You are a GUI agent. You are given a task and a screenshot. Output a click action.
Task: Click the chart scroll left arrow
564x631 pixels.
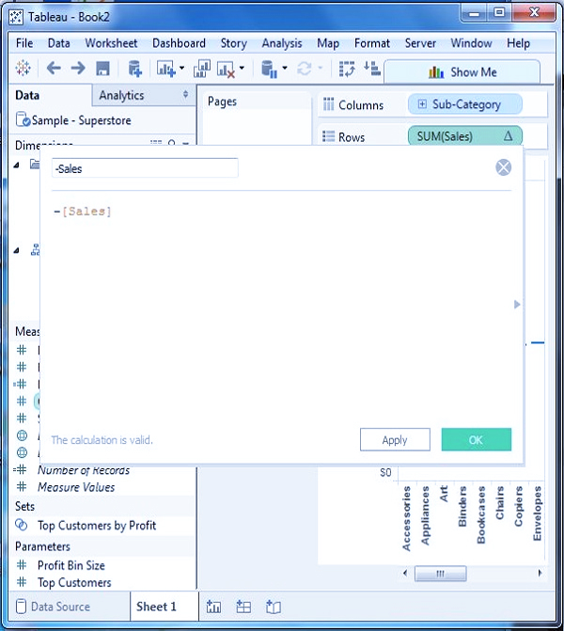point(405,573)
